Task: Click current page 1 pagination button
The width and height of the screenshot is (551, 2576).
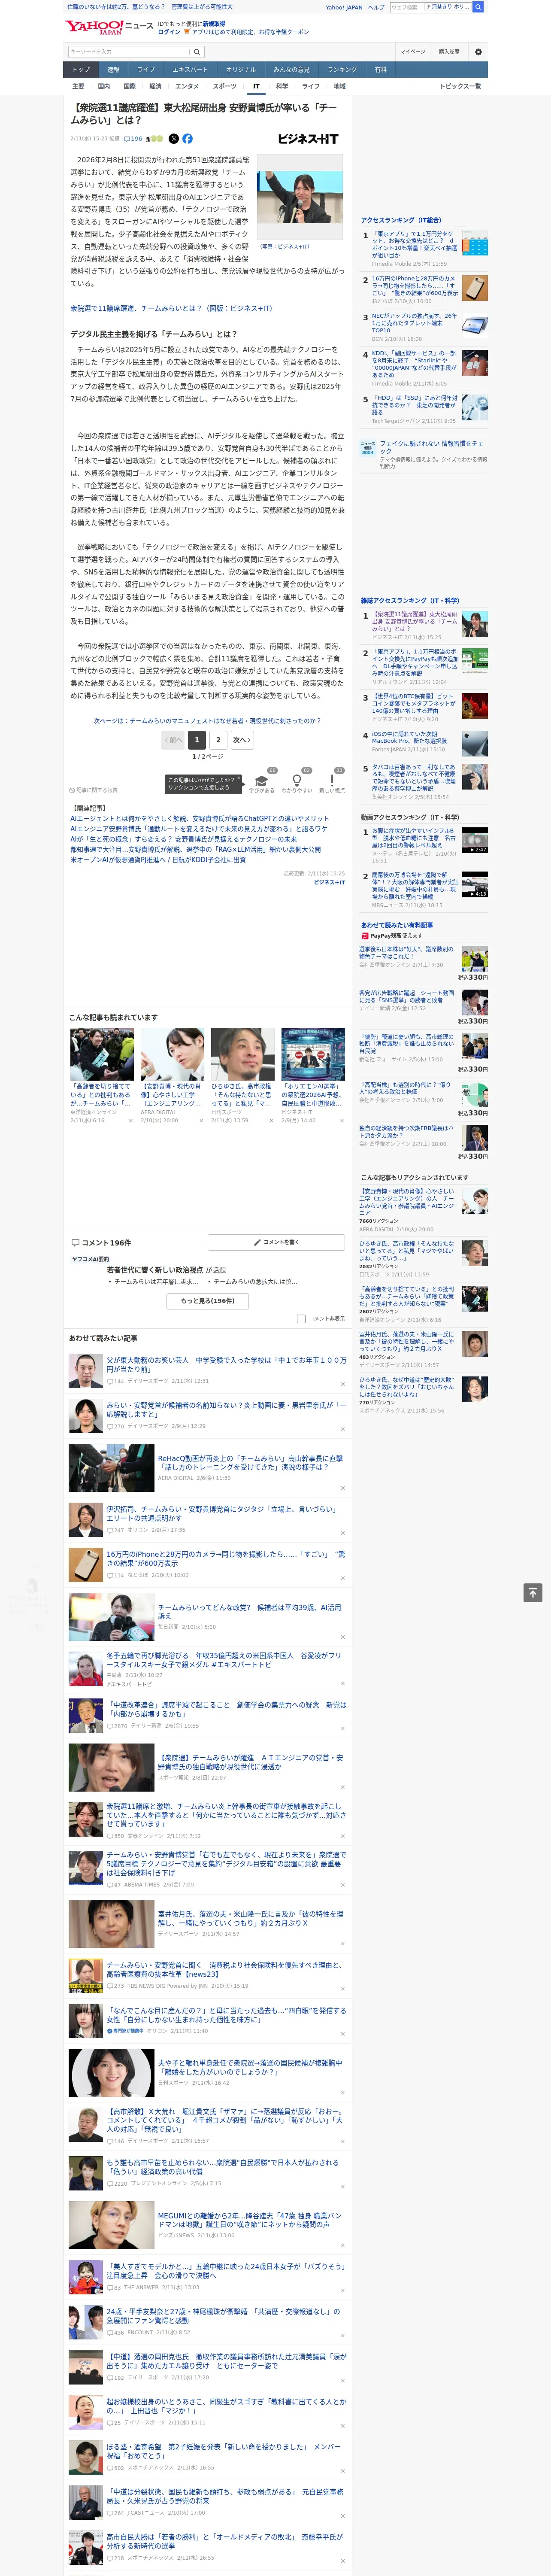Action: (196, 740)
